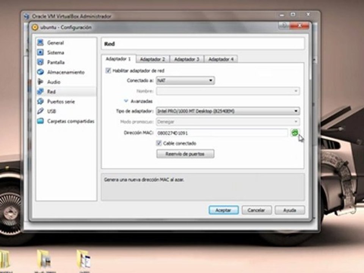Select Audio in settings list

click(66, 82)
